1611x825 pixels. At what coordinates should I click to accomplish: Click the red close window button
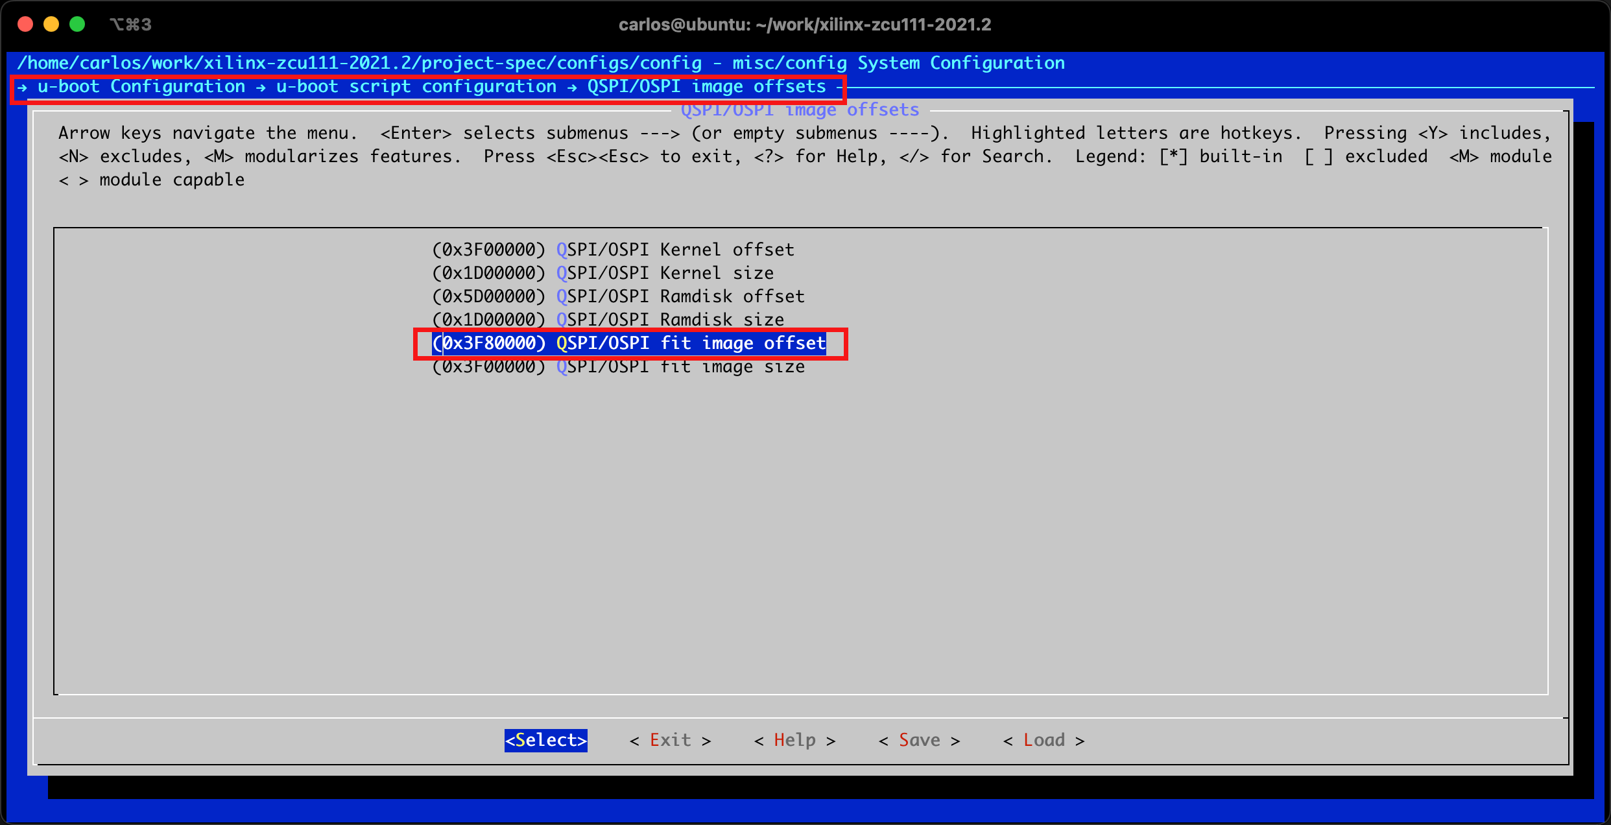(25, 25)
